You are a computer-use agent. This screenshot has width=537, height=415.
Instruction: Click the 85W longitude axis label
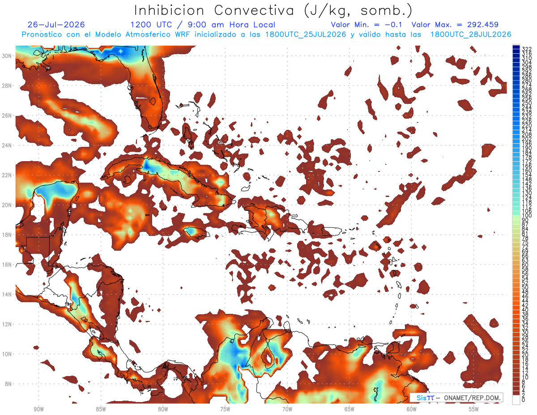coord(101,409)
